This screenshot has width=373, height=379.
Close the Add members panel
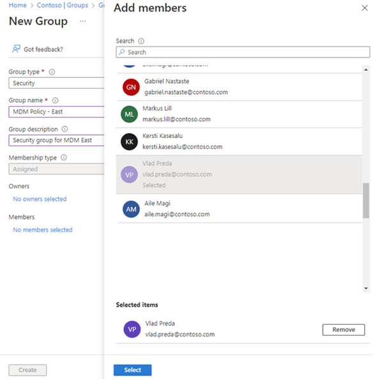pos(365,8)
